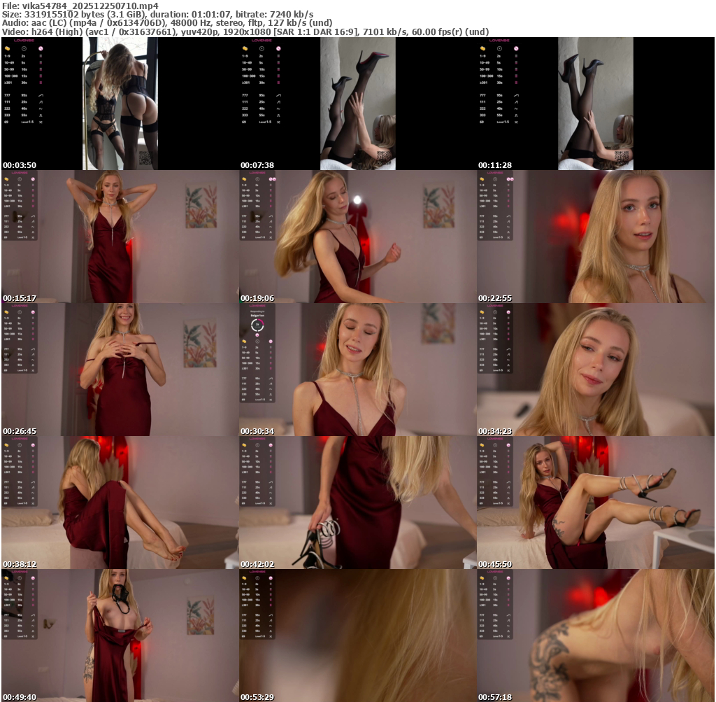The height and width of the screenshot is (702, 716).
Task: Click the '00:22:55' timestamp label
Action: coord(495,298)
